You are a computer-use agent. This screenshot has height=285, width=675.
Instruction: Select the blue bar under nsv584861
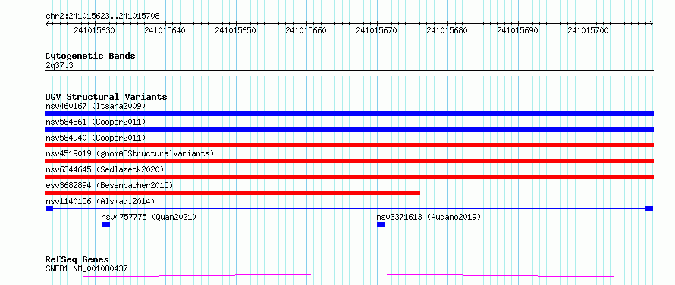coord(349,129)
